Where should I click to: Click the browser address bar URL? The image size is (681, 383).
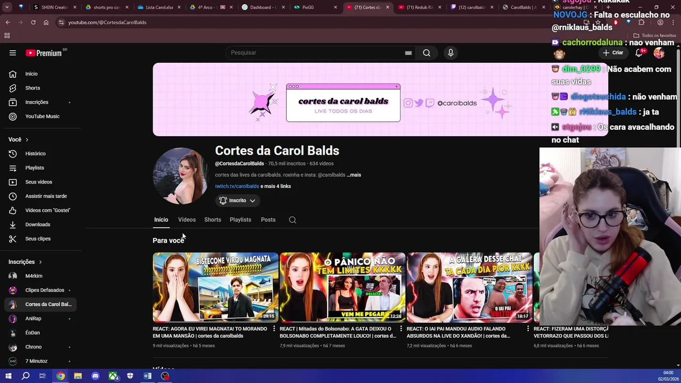click(x=107, y=22)
